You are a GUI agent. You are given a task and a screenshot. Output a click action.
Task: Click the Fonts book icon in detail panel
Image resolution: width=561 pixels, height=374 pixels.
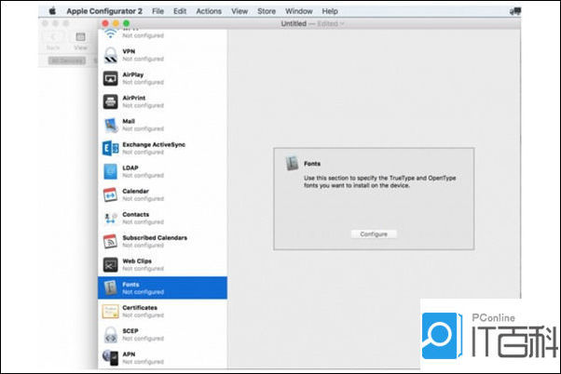(292, 164)
